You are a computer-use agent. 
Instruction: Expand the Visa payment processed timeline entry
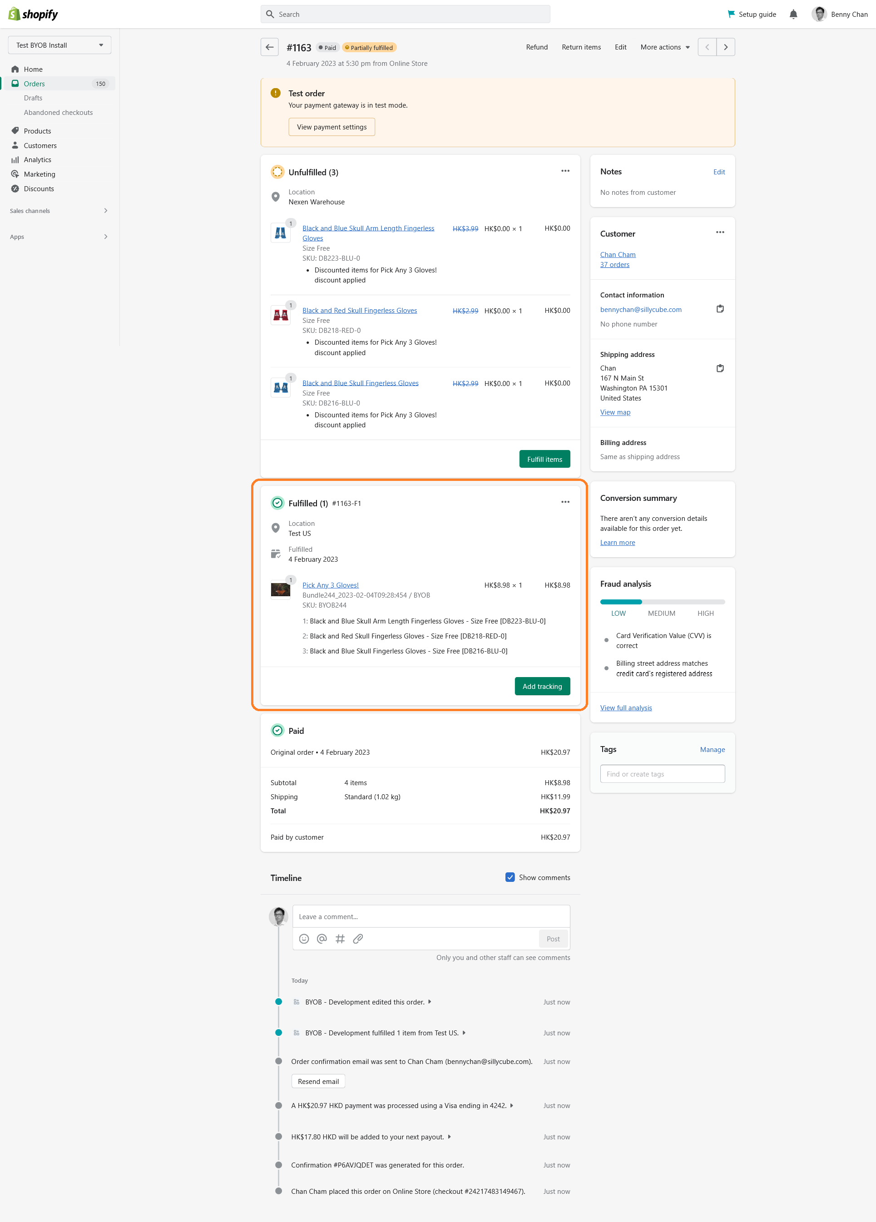(x=511, y=1106)
